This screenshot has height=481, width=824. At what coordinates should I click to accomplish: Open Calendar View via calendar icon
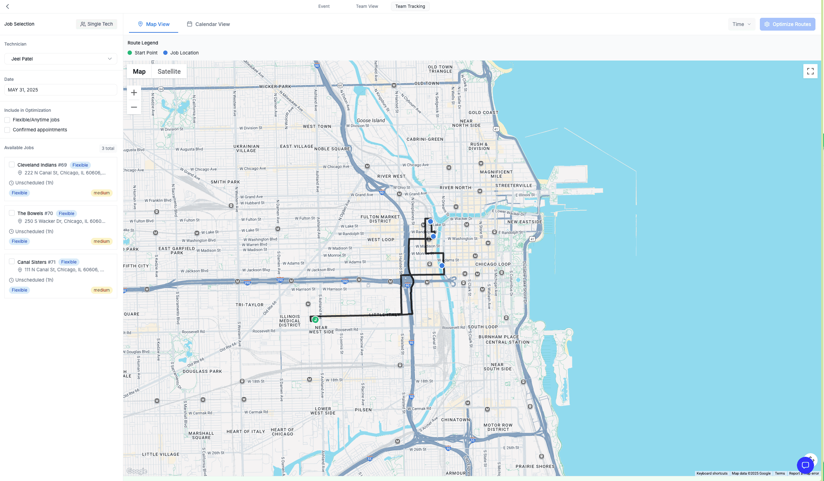pos(190,24)
